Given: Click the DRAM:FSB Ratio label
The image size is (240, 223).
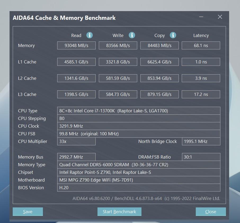Looking at the screenshot, I should click(154, 157).
